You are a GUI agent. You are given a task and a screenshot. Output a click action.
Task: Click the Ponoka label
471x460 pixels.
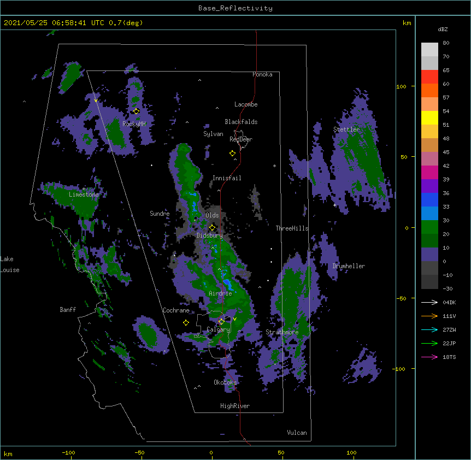[262, 74]
